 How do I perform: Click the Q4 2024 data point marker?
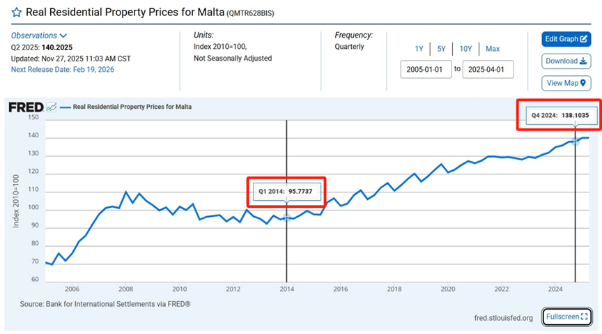click(575, 142)
